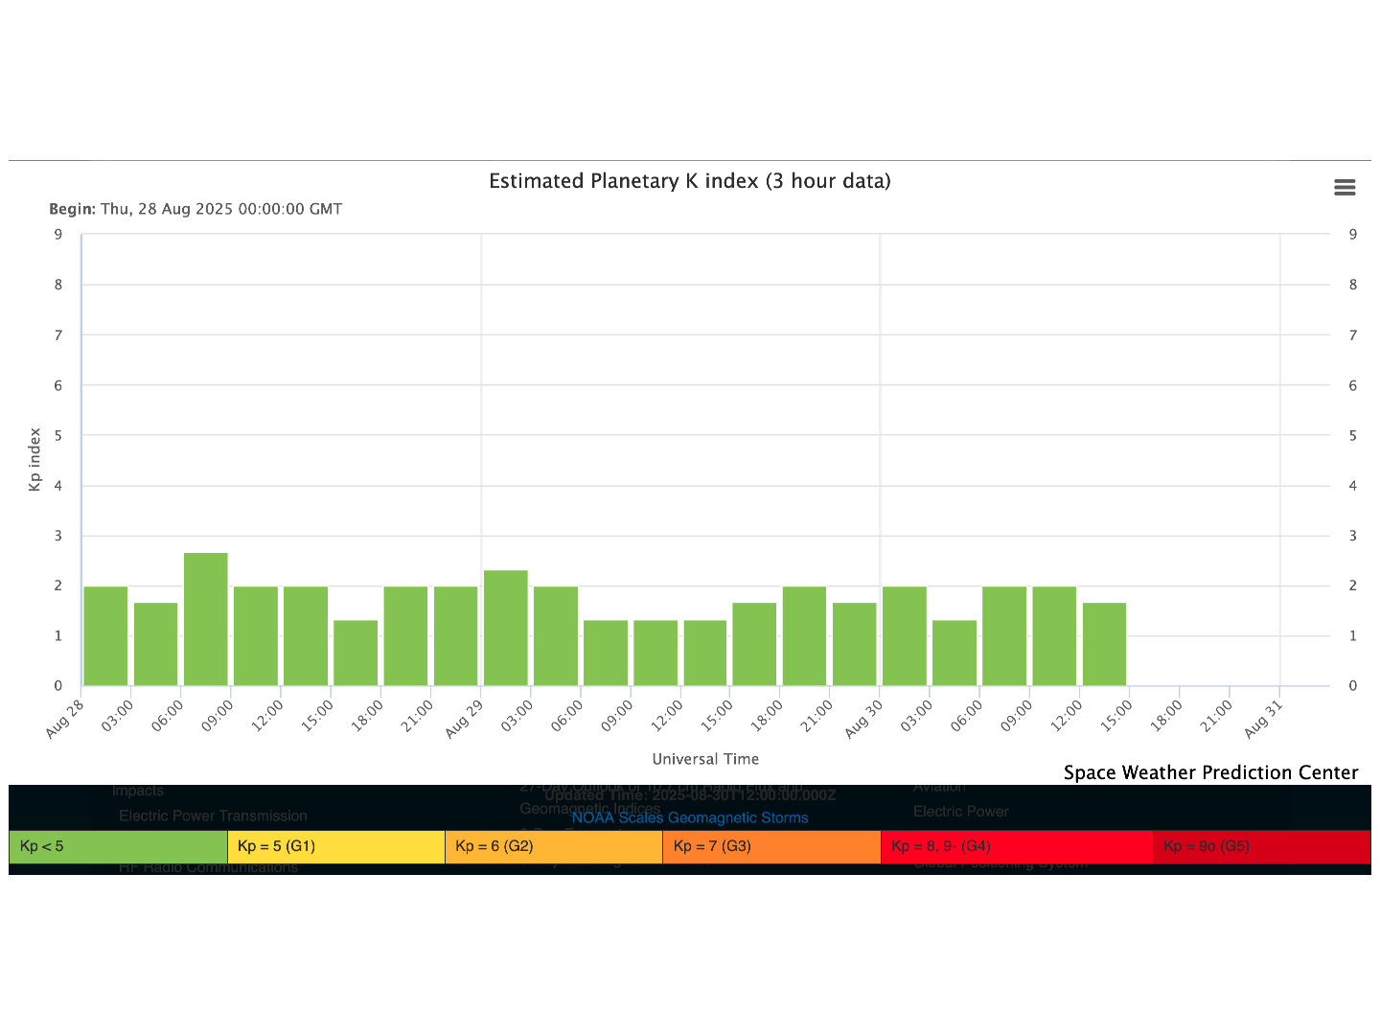Click the tallest bar at Aug 28 06:00

[205, 619]
